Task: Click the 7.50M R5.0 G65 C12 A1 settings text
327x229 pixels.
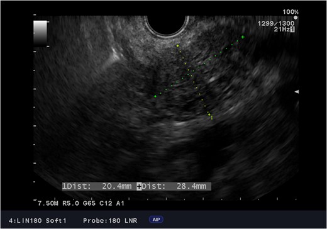Action: (x=81, y=203)
